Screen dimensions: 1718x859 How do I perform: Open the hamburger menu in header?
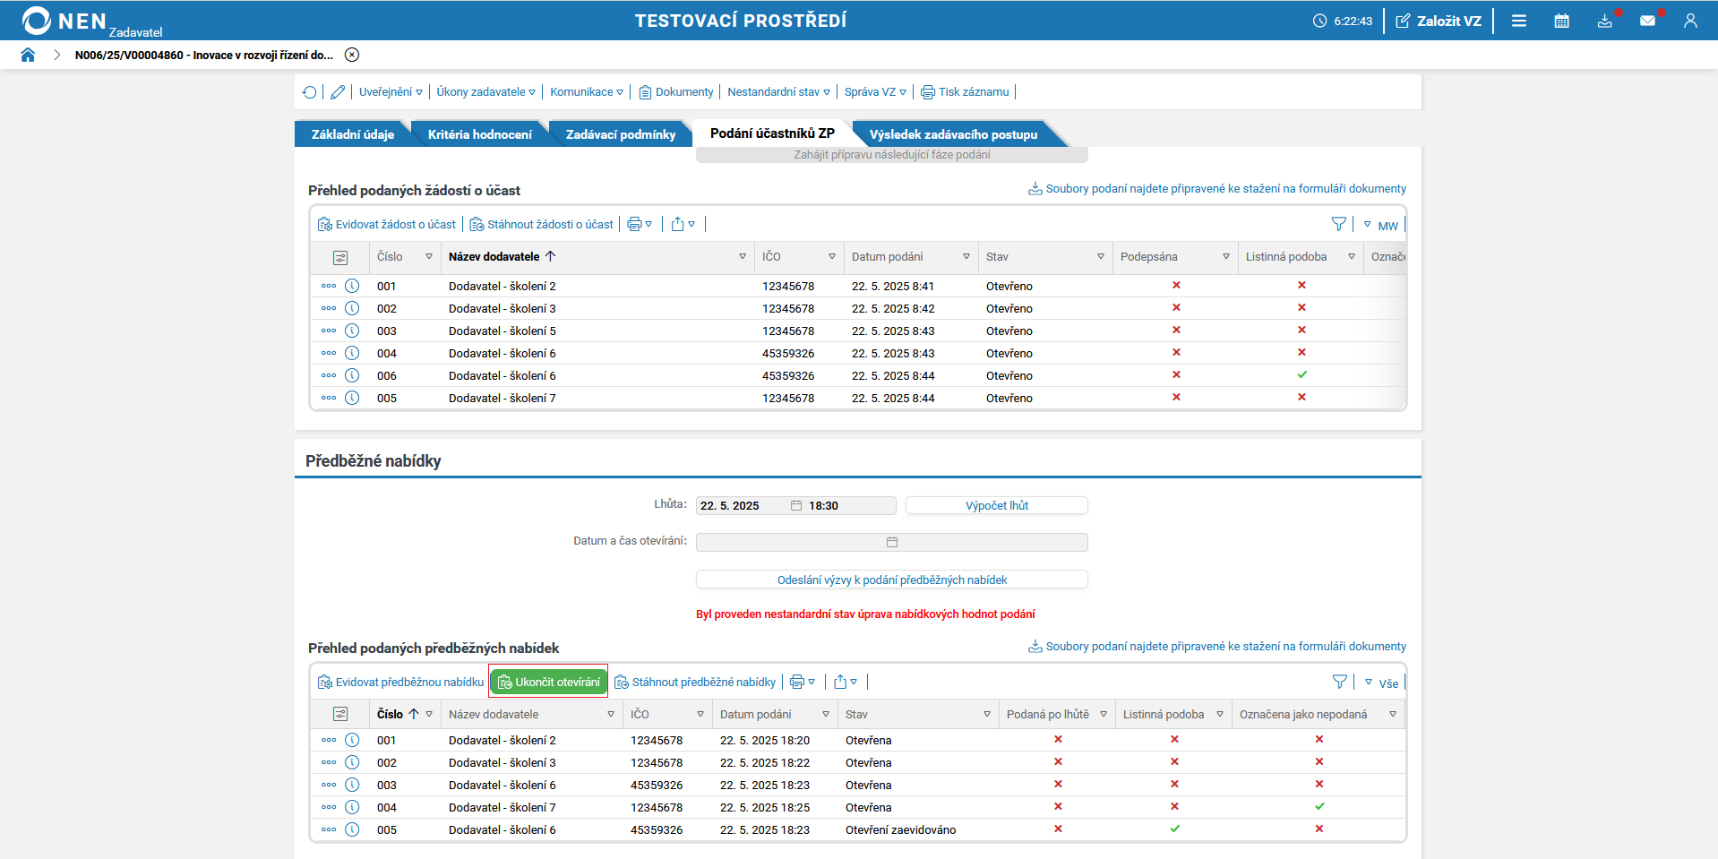tap(1519, 21)
